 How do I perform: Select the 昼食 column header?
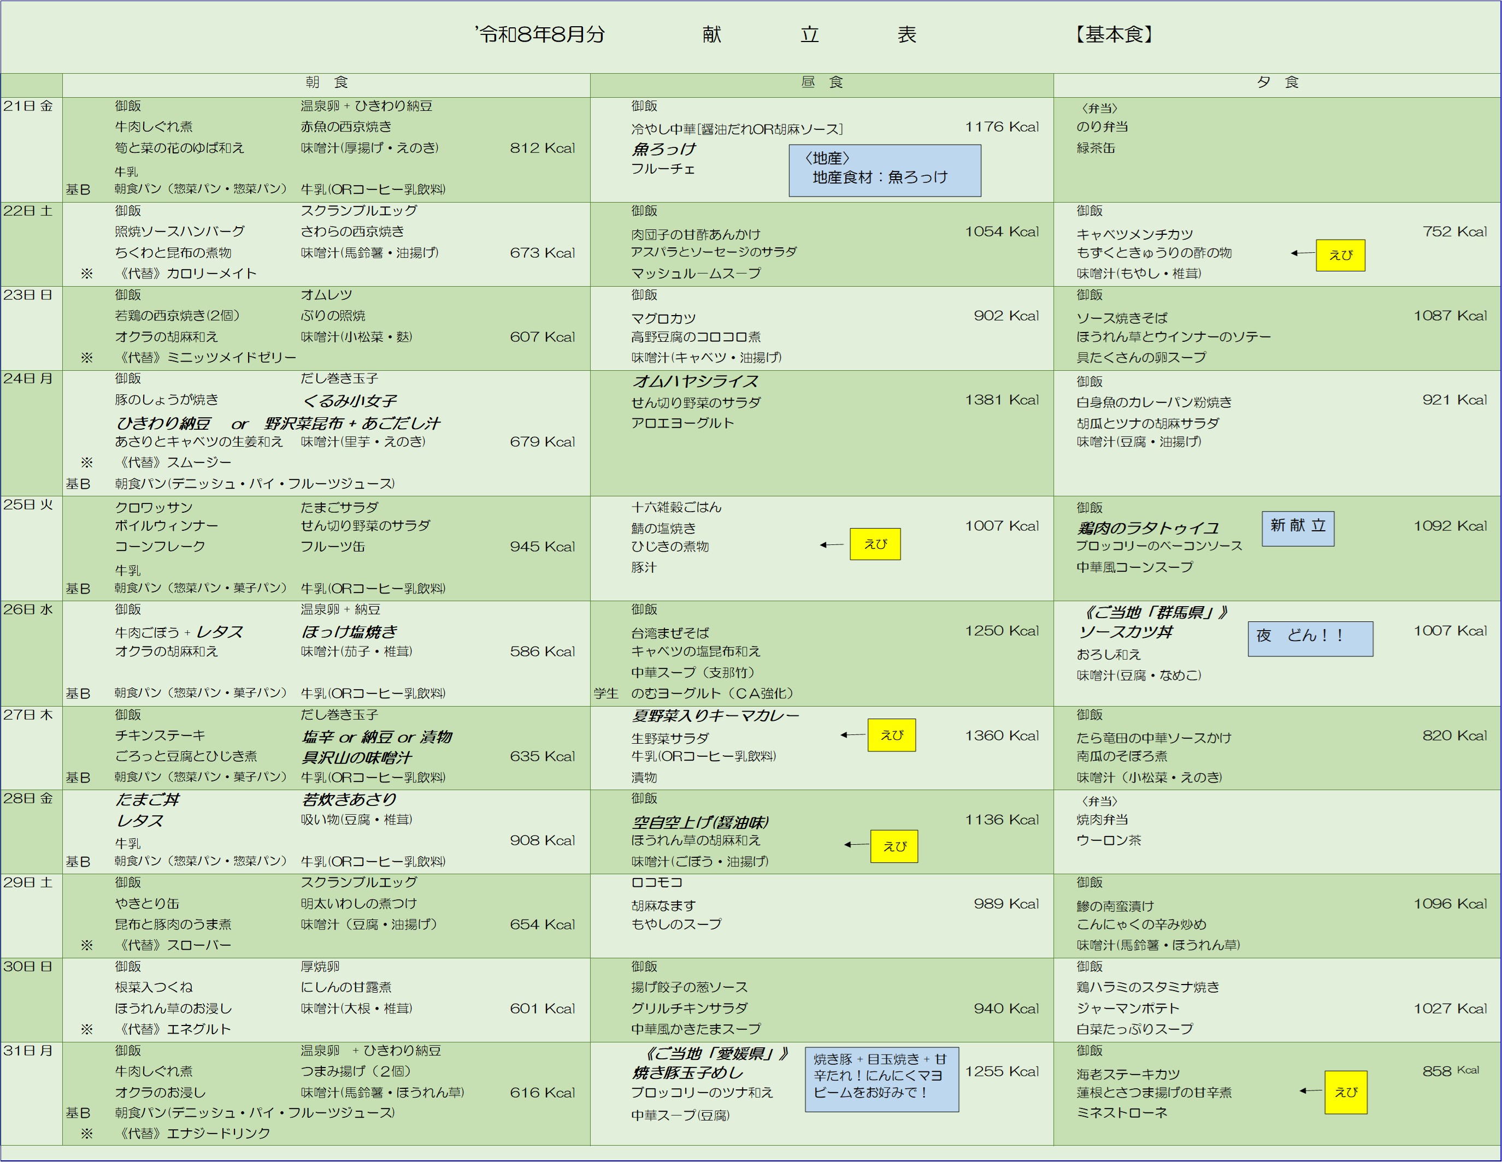[822, 83]
